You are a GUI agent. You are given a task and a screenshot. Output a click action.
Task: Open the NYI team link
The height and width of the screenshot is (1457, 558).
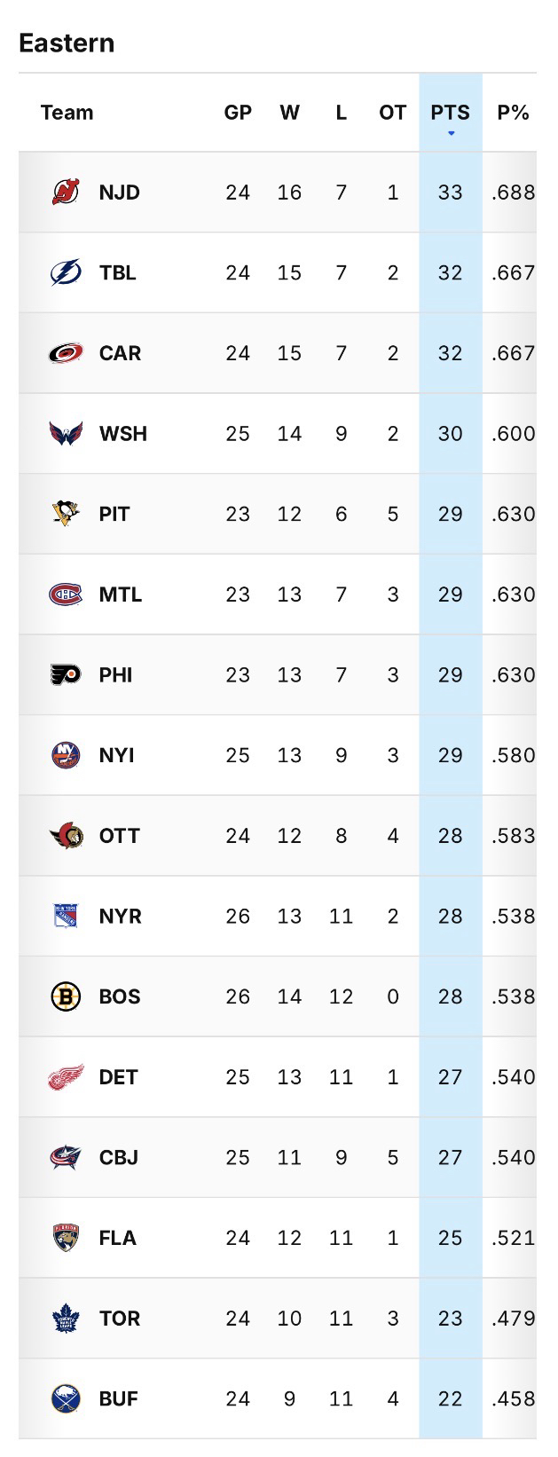coord(116,755)
